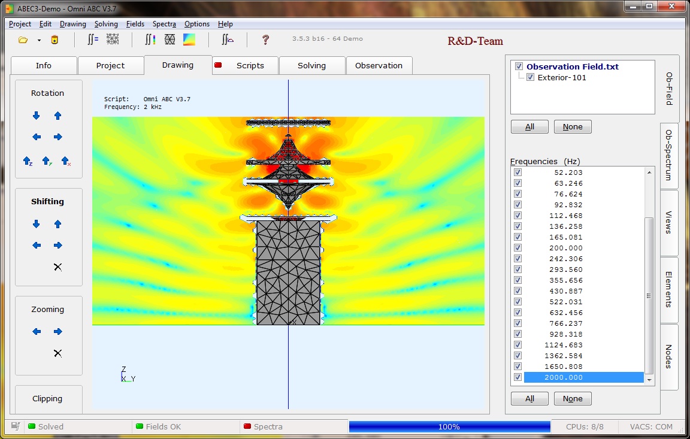Click Shifting left arrow
690x439 pixels.
[37, 246]
